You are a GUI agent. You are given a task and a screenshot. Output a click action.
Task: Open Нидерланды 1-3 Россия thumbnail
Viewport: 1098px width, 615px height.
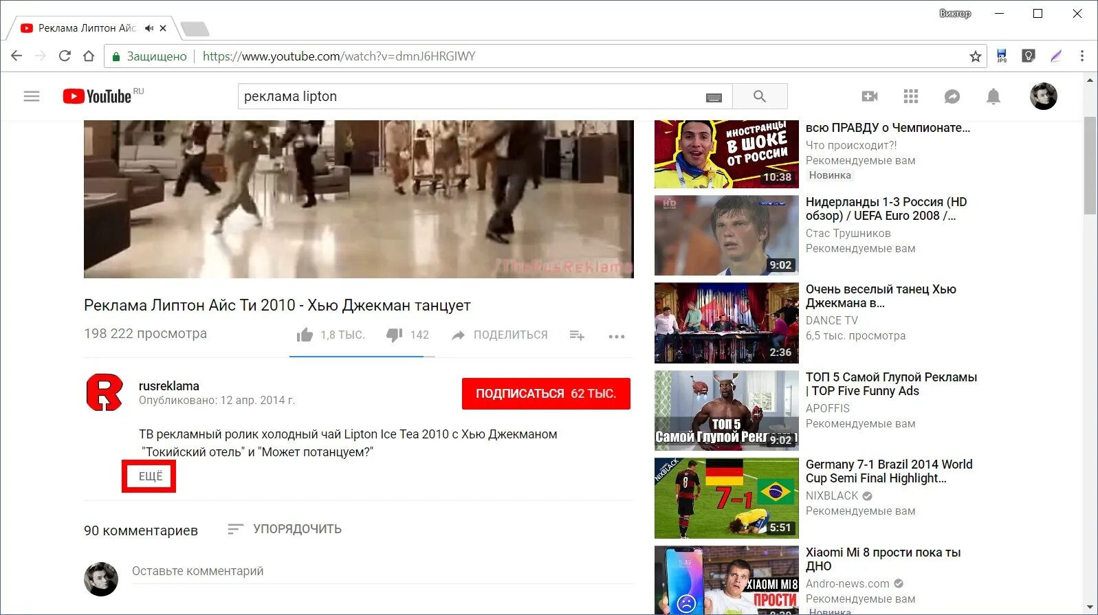tap(726, 235)
